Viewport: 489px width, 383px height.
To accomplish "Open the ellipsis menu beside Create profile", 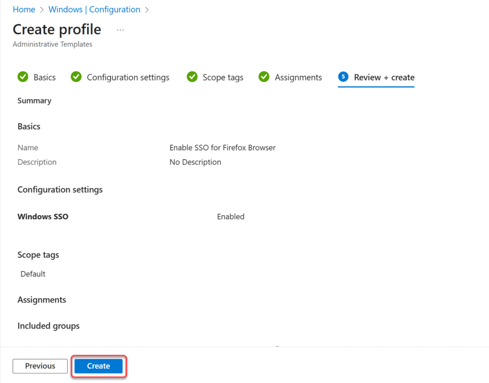I will (120, 30).
